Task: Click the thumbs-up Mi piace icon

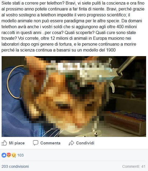Action: (4, 143)
